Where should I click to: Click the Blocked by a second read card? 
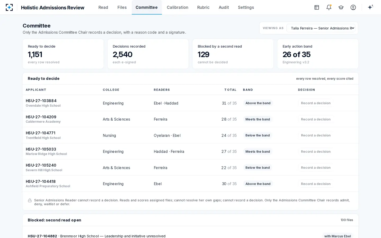233,54
